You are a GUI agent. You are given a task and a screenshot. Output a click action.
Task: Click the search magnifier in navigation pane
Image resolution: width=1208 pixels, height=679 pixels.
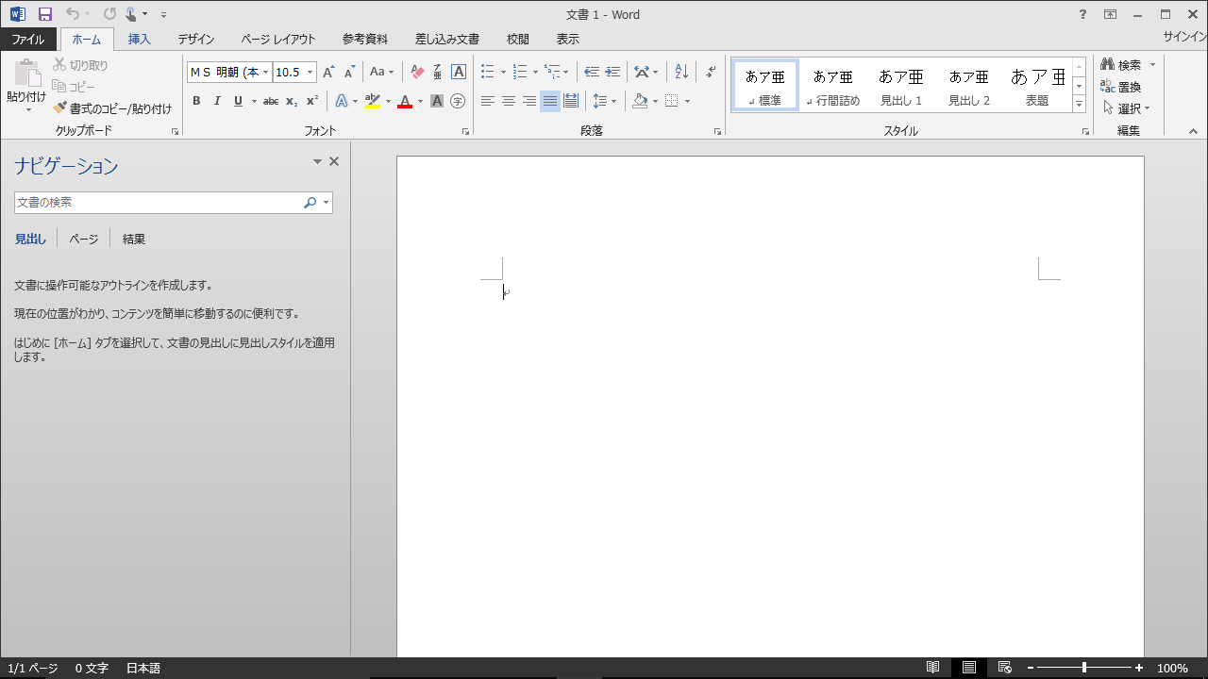(310, 203)
